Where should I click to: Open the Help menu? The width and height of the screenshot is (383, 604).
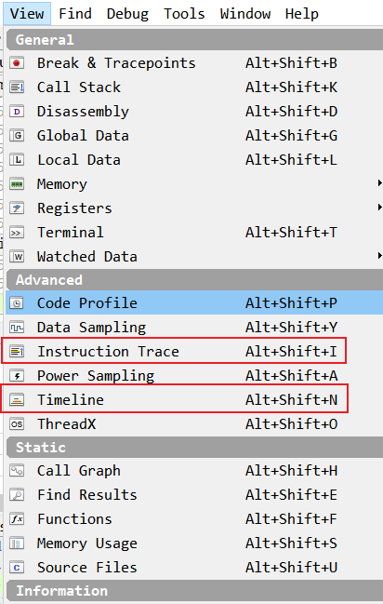(x=302, y=14)
